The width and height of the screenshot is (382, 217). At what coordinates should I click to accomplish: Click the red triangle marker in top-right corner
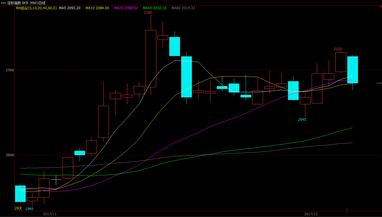pos(381,7)
